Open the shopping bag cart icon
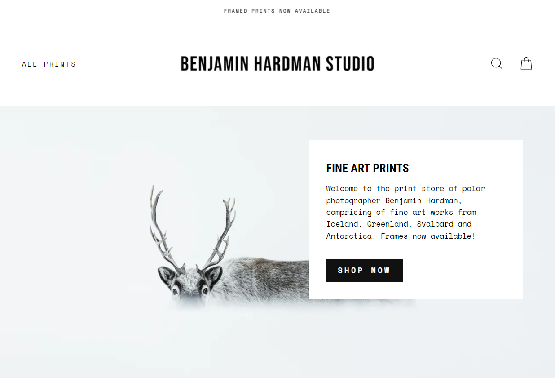555x378 pixels. point(526,64)
